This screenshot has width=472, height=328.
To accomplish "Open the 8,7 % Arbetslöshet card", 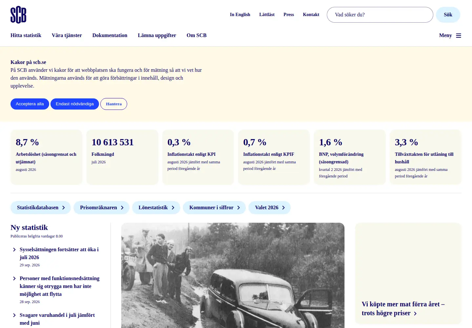I will point(47,157).
